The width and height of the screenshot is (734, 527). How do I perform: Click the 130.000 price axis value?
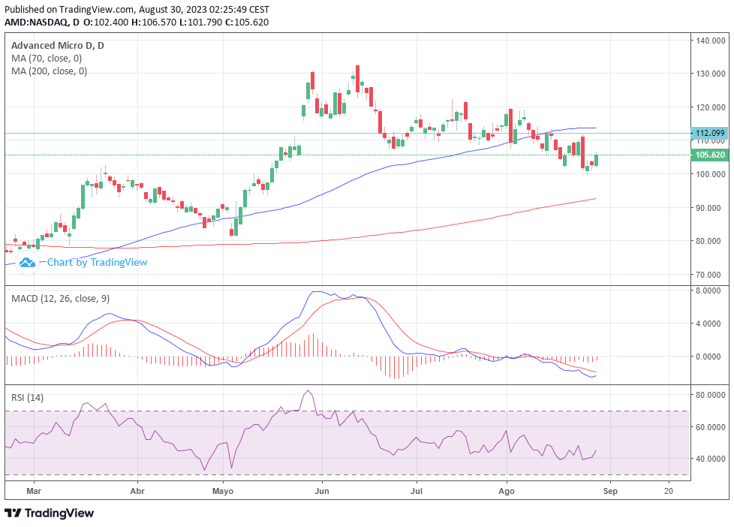coord(711,74)
